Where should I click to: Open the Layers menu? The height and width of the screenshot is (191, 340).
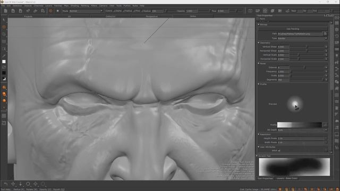[x=48, y=6]
